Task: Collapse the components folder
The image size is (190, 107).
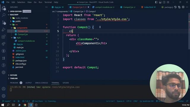Action: [22, 28]
